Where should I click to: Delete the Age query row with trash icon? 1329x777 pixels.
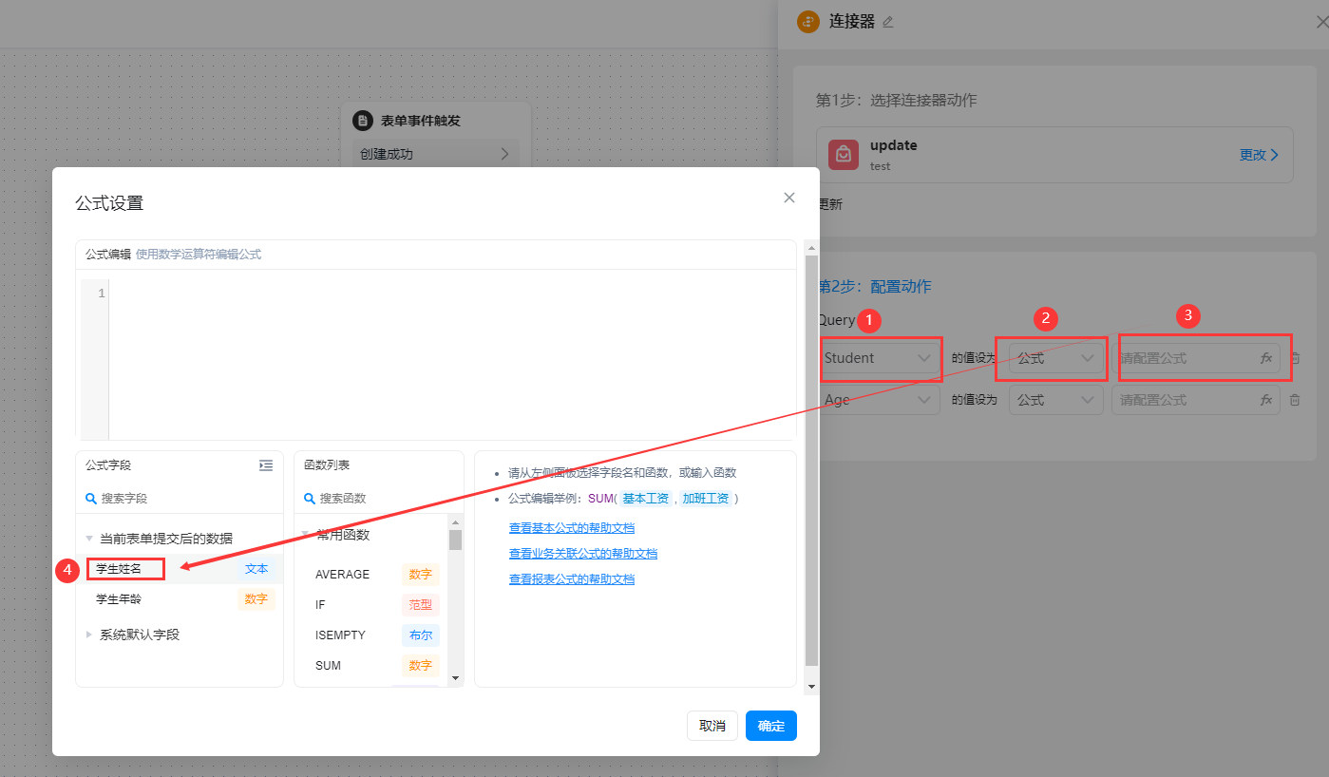[1295, 400]
